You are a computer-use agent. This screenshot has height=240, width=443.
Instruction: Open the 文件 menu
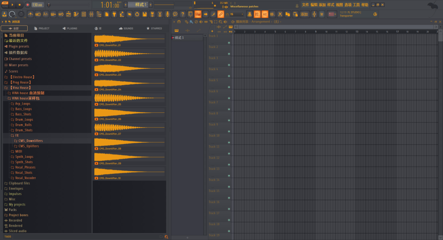305,5
